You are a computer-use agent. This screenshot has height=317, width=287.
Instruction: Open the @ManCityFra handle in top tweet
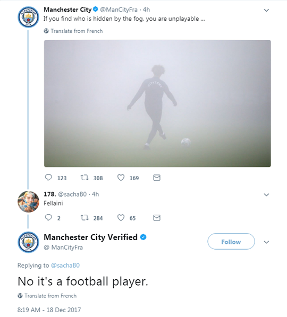(x=119, y=10)
